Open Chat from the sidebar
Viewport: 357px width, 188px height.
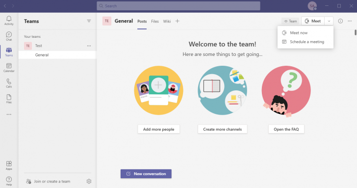click(x=9, y=36)
